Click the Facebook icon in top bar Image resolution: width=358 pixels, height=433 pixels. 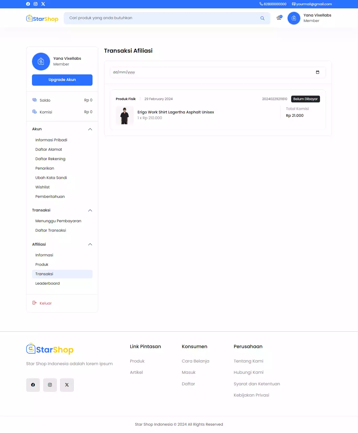click(x=28, y=4)
